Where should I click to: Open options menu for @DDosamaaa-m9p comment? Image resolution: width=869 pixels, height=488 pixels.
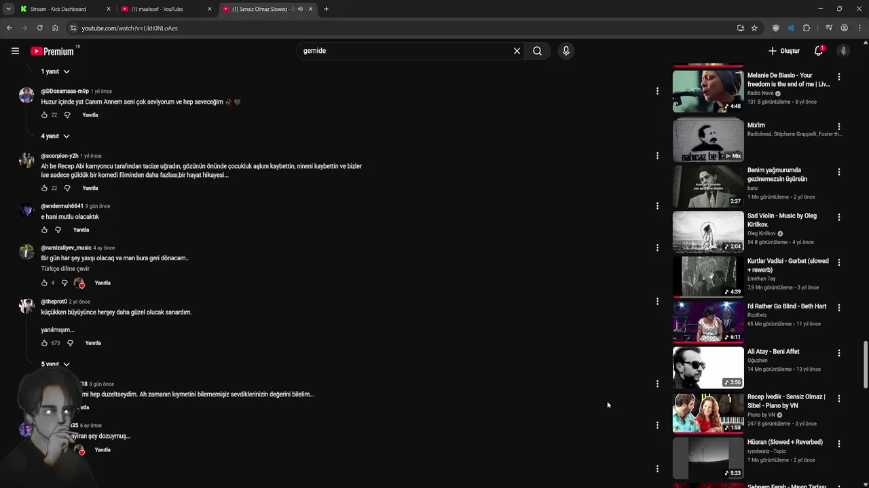(x=657, y=91)
